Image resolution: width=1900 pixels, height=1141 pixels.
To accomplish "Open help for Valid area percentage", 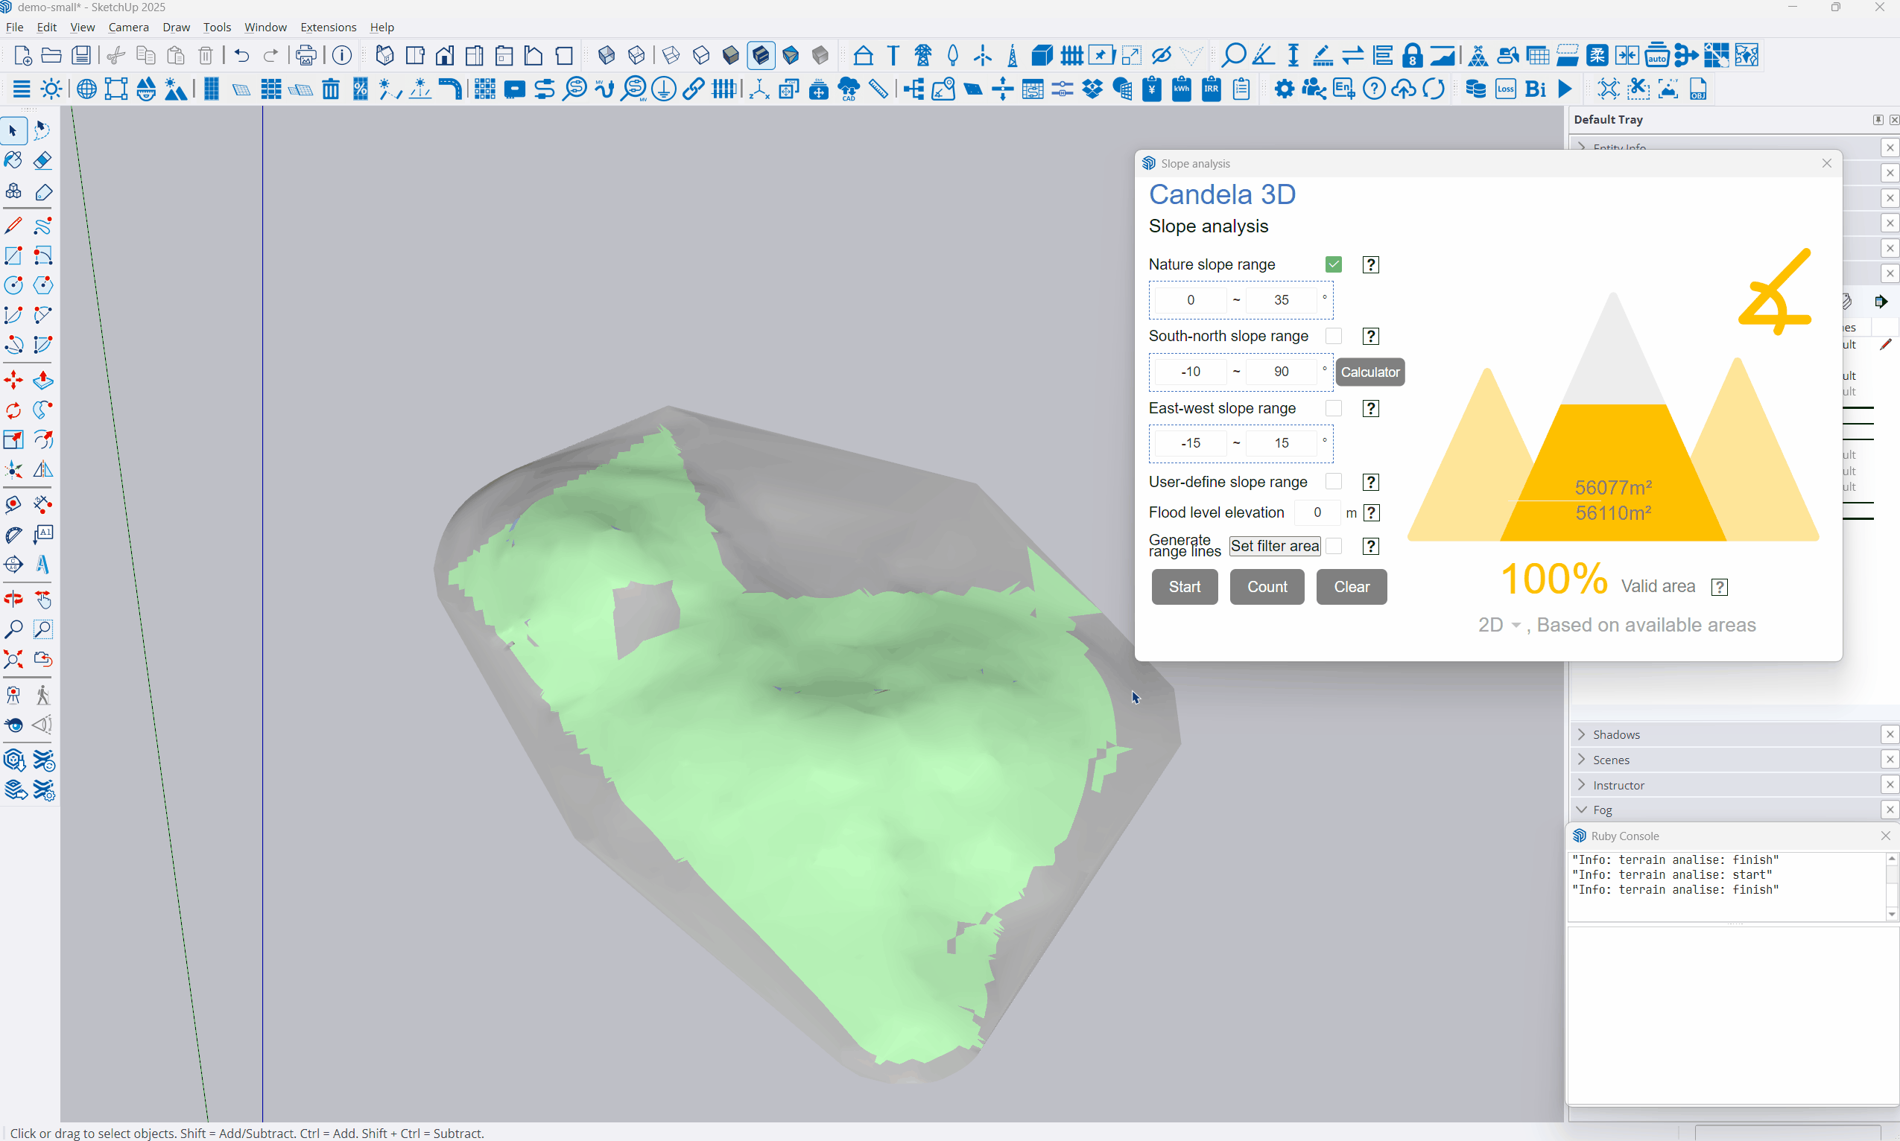I will pyautogui.click(x=1720, y=588).
